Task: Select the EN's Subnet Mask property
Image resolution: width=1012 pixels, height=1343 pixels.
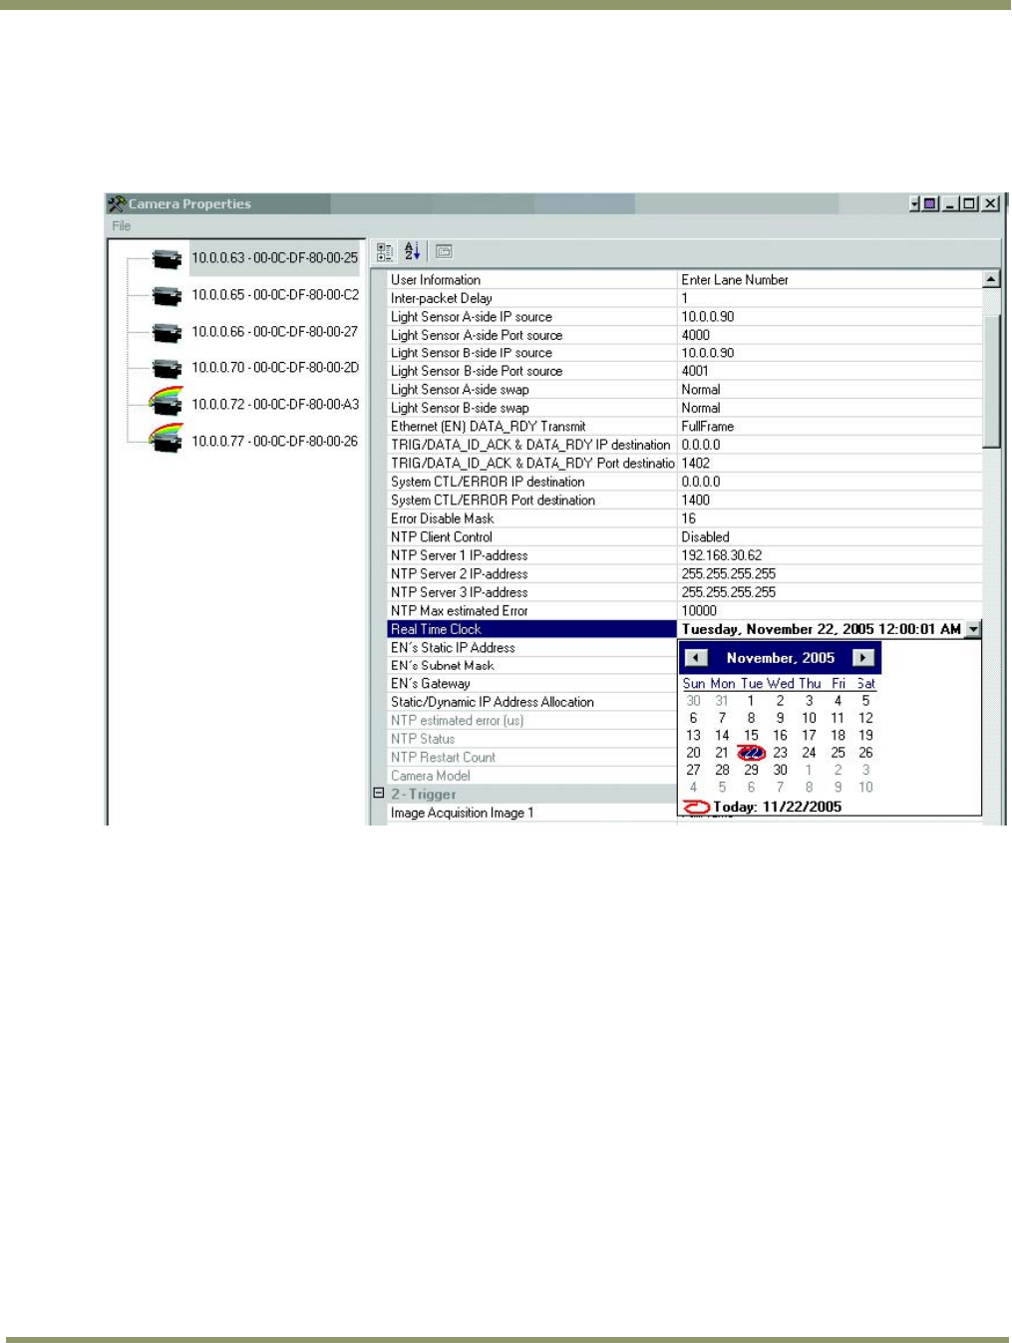Action: pyautogui.click(x=531, y=666)
